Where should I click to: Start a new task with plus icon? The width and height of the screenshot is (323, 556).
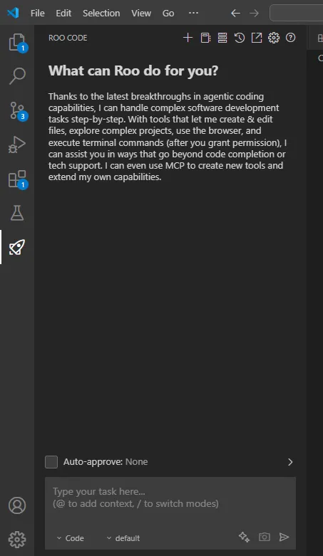188,38
